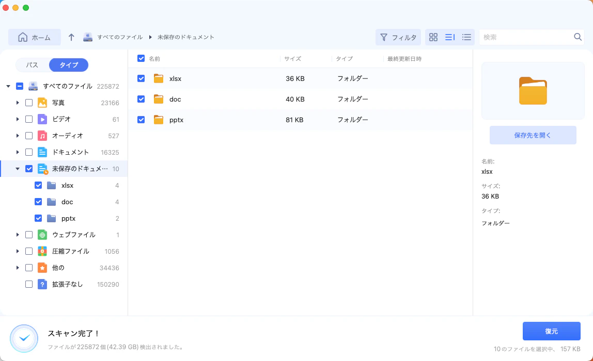This screenshot has height=361, width=593.
Task: Uncheck doc folder in sidebar tree
Action: 38,202
